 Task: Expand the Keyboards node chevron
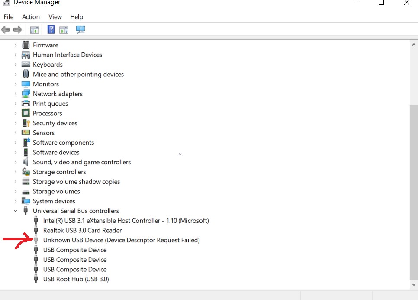tap(16, 65)
